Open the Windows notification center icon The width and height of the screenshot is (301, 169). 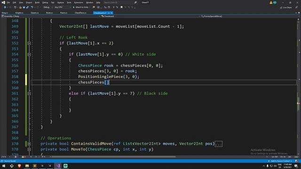pos(296,166)
